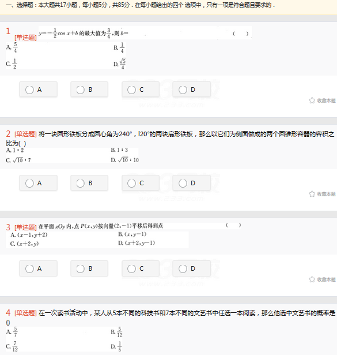Select answer A for question 1

(x=38, y=89)
